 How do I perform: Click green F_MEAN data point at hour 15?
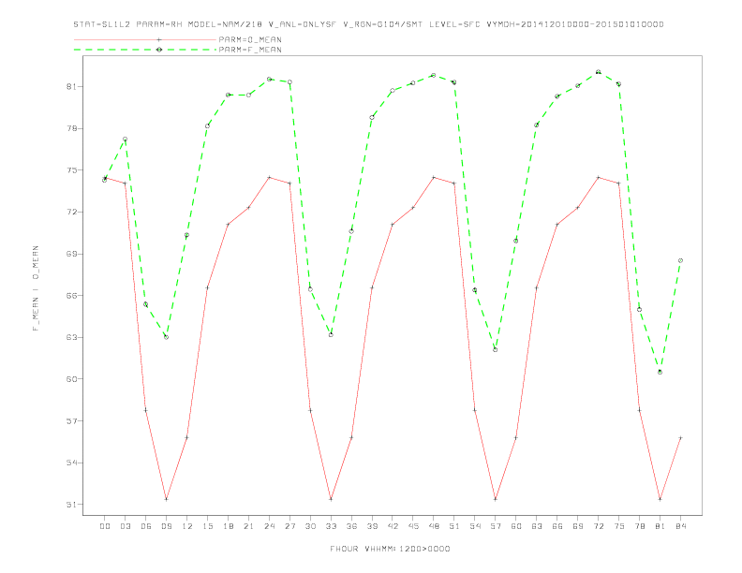[207, 125]
